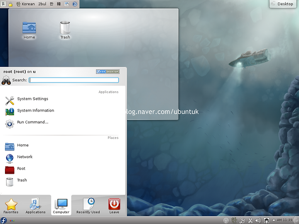Image resolution: width=299 pixels, height=224 pixels.
Task: Click the round info icon in the system tray
Action: (226, 221)
